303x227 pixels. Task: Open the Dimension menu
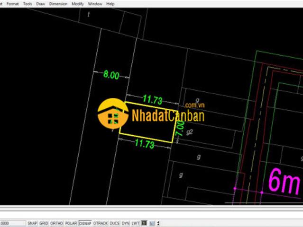tap(58, 4)
